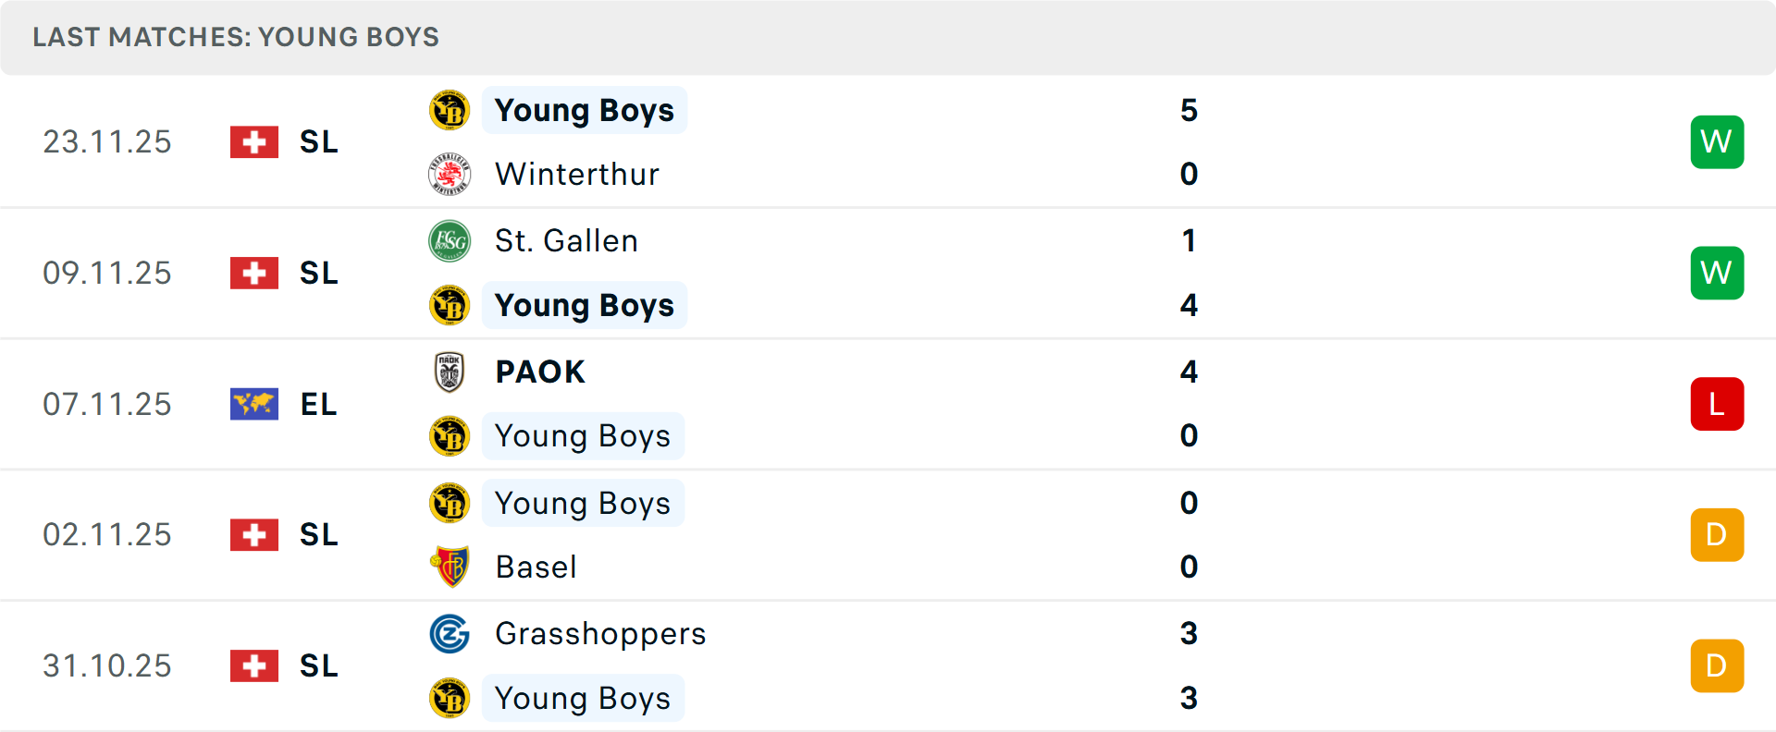Image resolution: width=1776 pixels, height=732 pixels.
Task: Select the Grasshoppers club logo
Action: (x=450, y=634)
